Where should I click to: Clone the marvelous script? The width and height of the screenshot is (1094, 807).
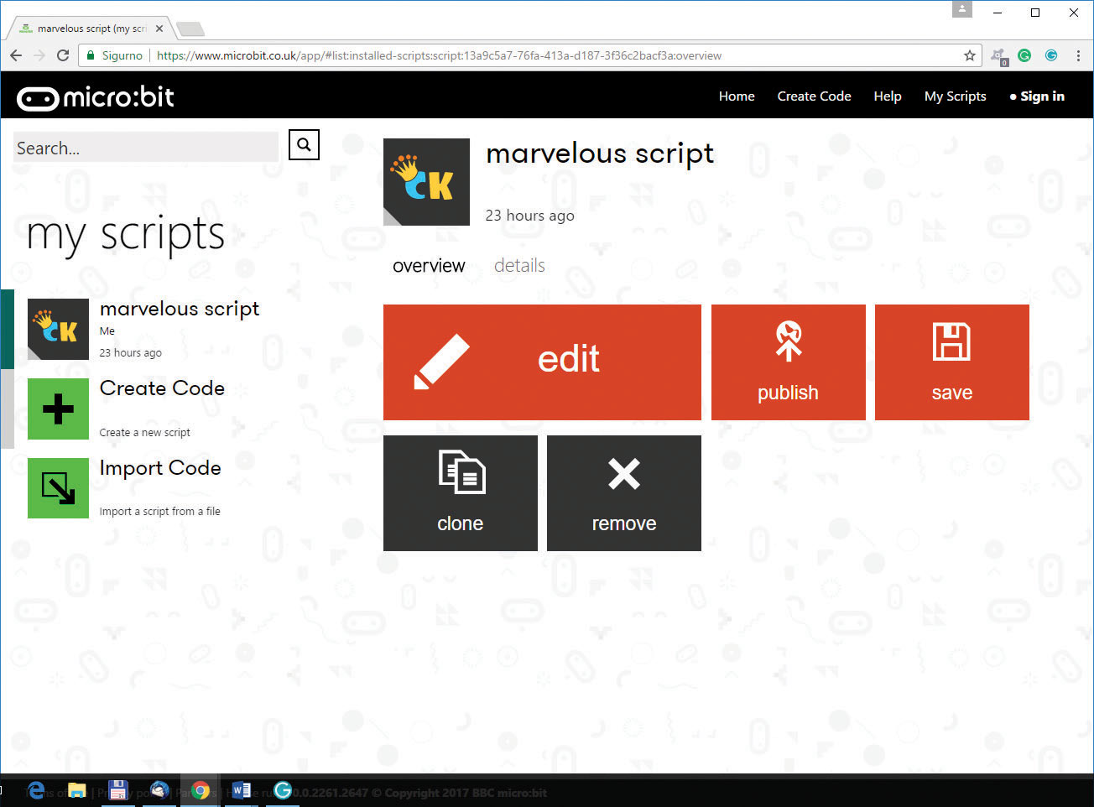[460, 492]
